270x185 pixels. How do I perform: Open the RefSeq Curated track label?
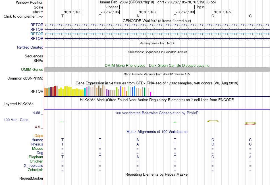30,47
